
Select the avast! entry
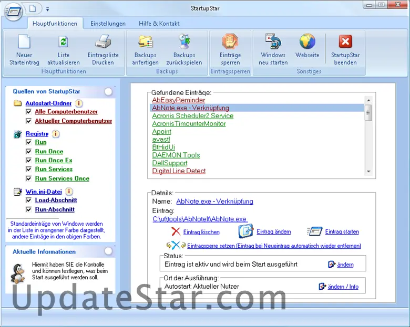pyautogui.click(x=161, y=140)
